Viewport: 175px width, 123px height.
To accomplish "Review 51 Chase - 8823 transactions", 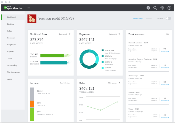I will tap(165, 118).
